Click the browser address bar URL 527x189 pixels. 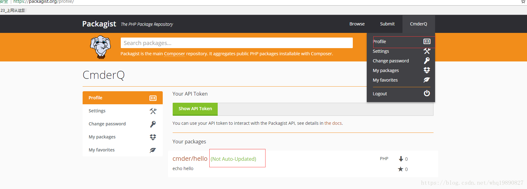coord(43,2)
